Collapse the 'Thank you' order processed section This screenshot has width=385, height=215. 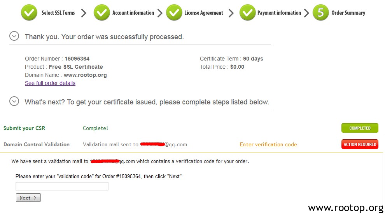(14, 36)
